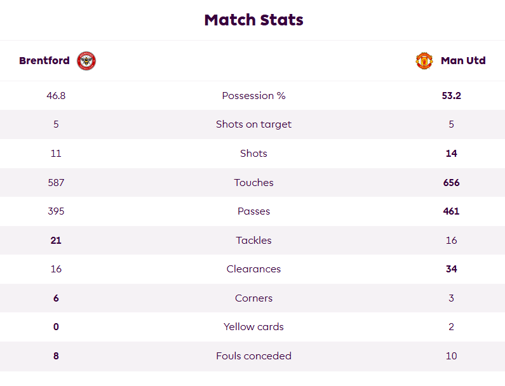Select Man Utd possession value 53.2
This screenshot has height=386, width=505.
coord(451,96)
